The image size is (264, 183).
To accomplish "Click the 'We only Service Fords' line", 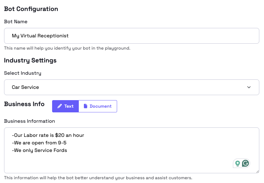I will pyautogui.click(x=40, y=150).
